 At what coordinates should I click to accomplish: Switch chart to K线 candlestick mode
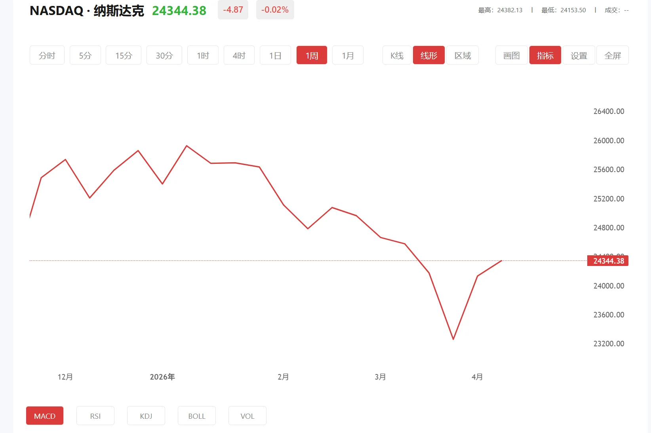pyautogui.click(x=396, y=55)
